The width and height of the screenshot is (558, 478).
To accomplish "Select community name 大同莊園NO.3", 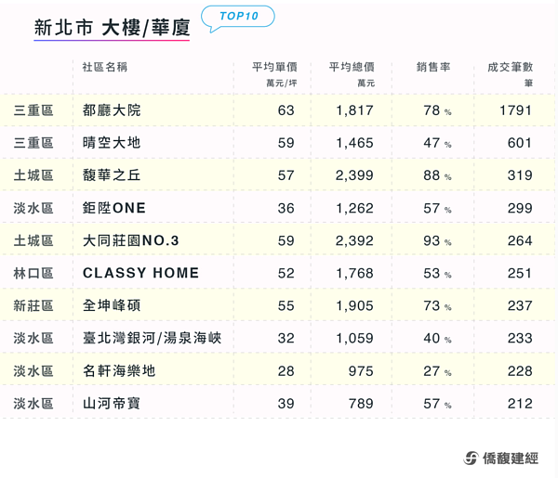I will click(x=130, y=240).
